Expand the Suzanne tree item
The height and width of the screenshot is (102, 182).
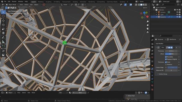click(156, 17)
